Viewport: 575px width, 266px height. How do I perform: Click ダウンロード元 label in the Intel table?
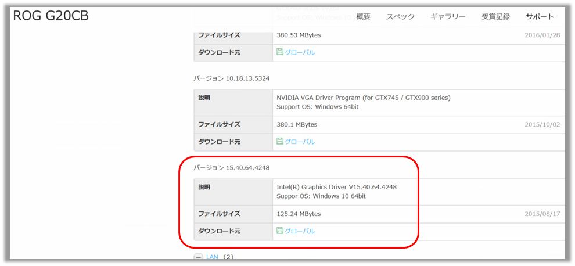(220, 231)
